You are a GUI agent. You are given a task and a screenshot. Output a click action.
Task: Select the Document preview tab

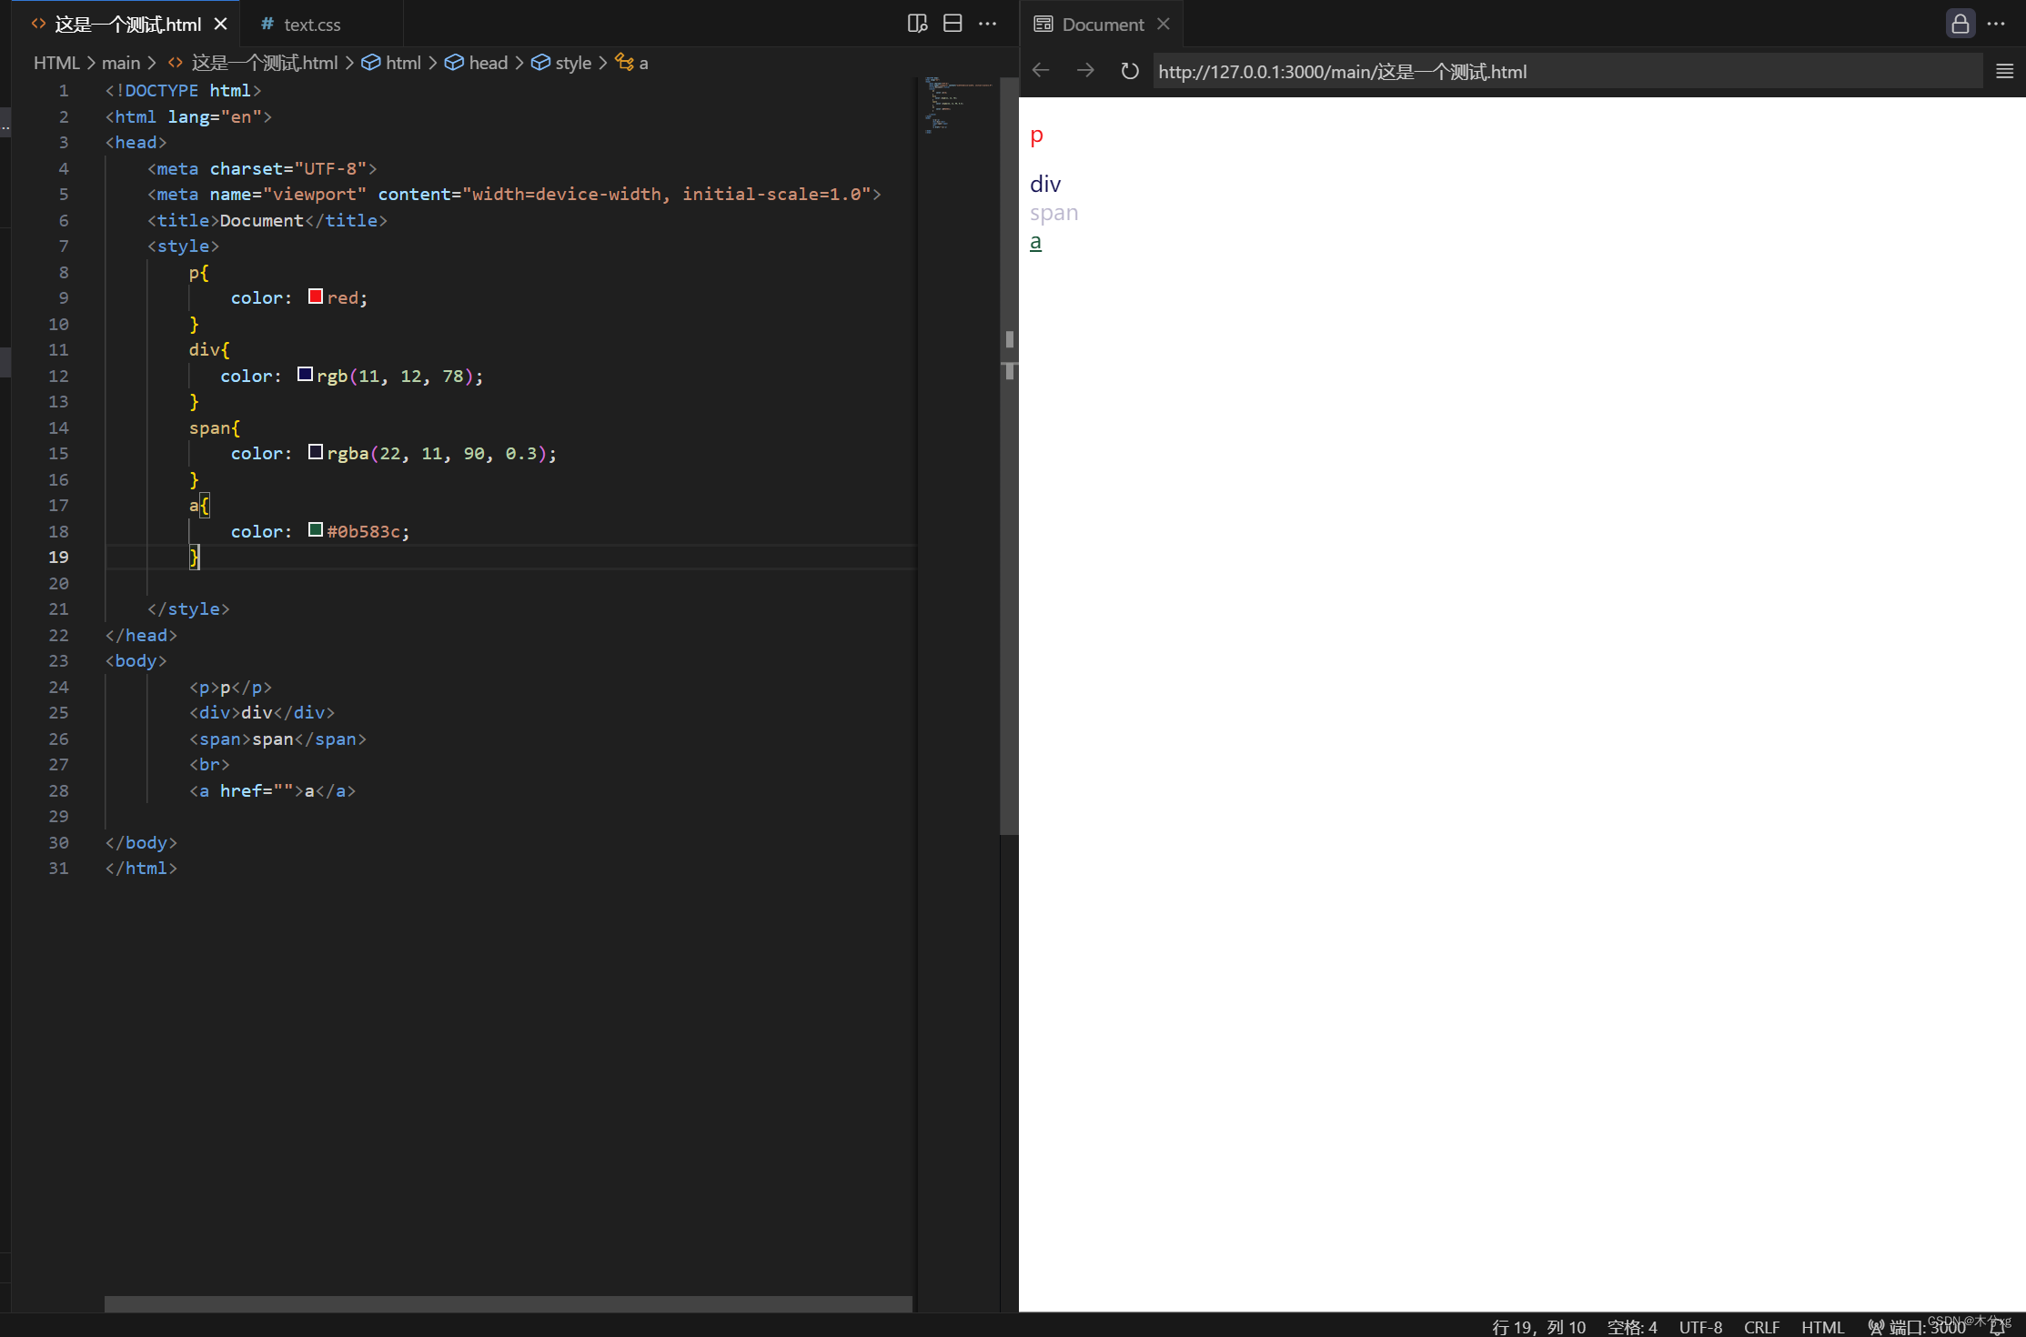(1102, 25)
